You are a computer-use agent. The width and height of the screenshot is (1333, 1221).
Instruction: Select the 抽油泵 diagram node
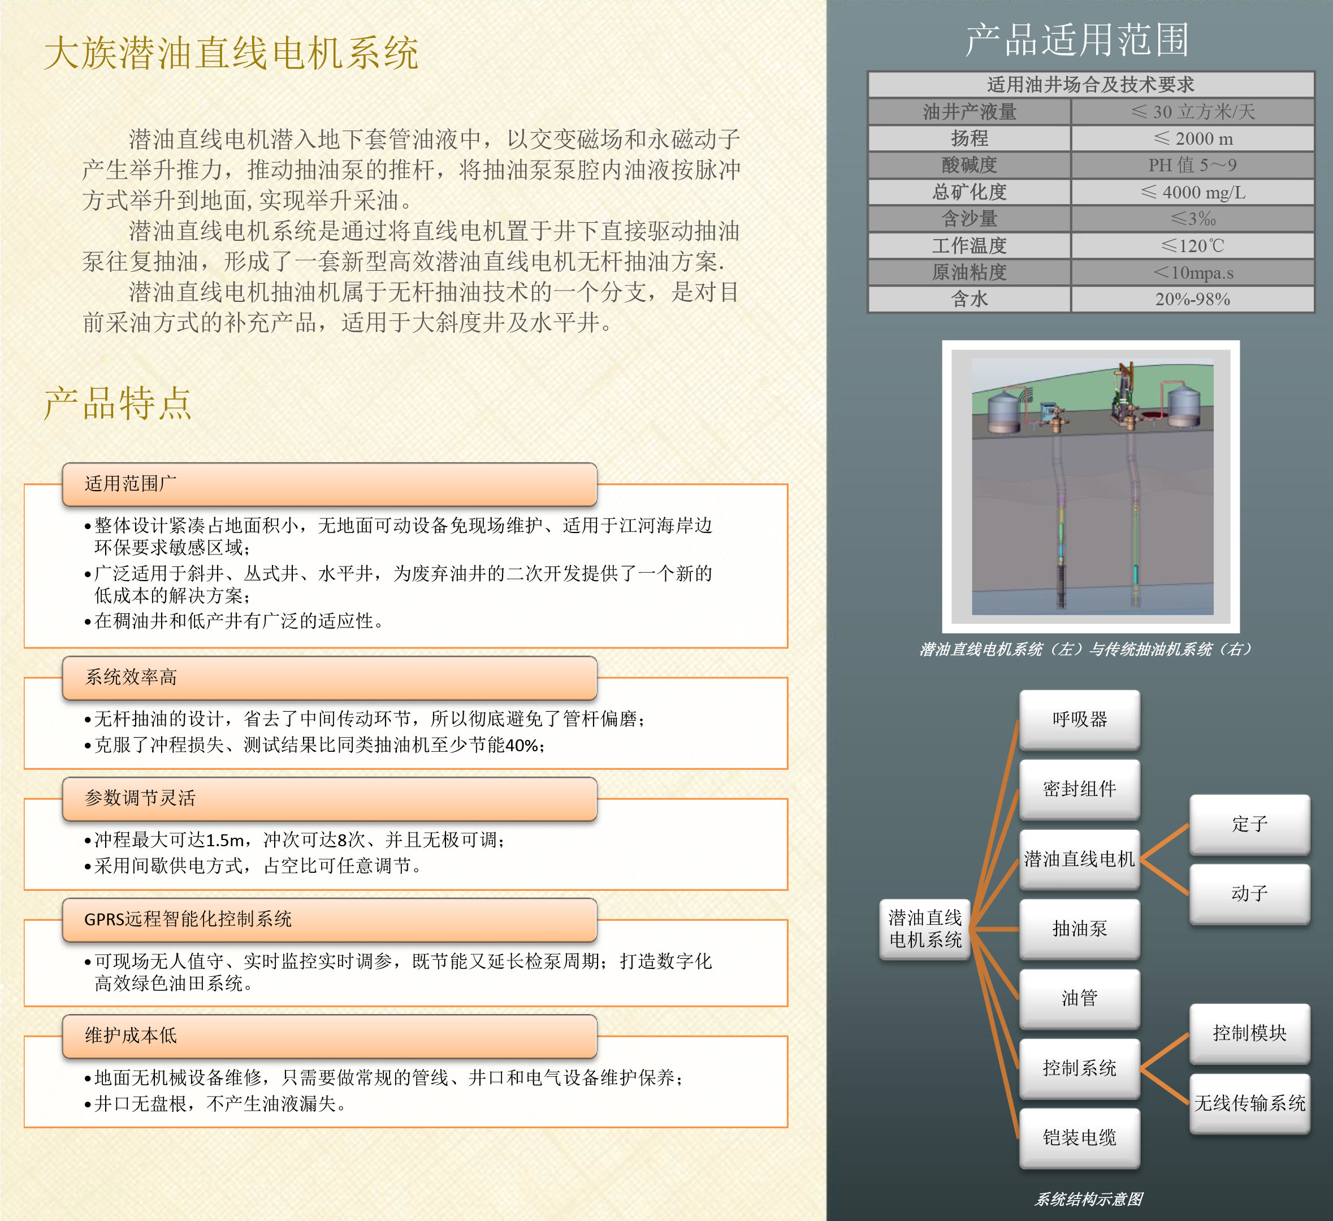[1080, 929]
